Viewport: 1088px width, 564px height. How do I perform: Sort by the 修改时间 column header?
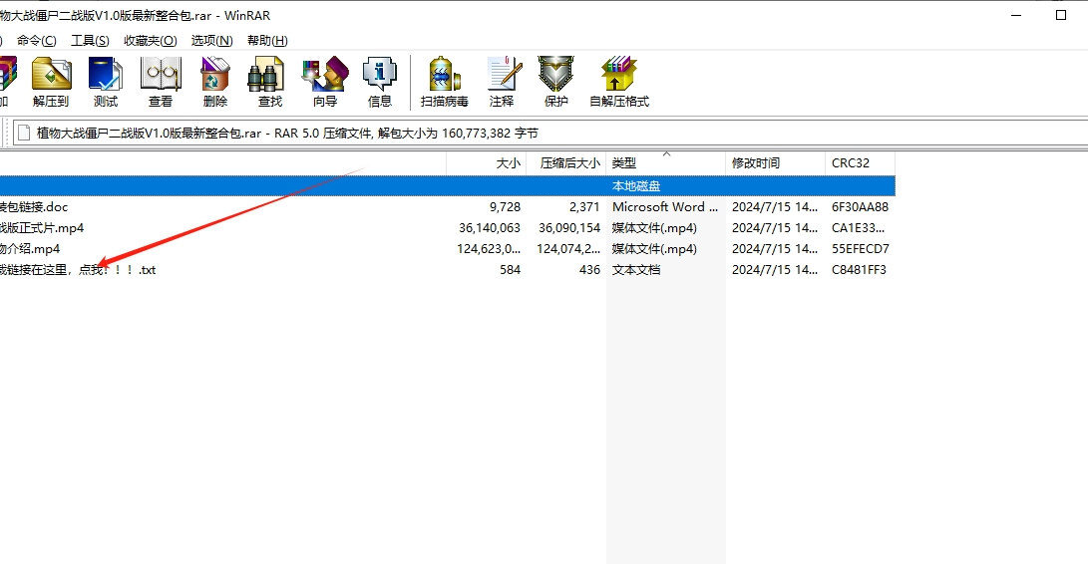776,163
